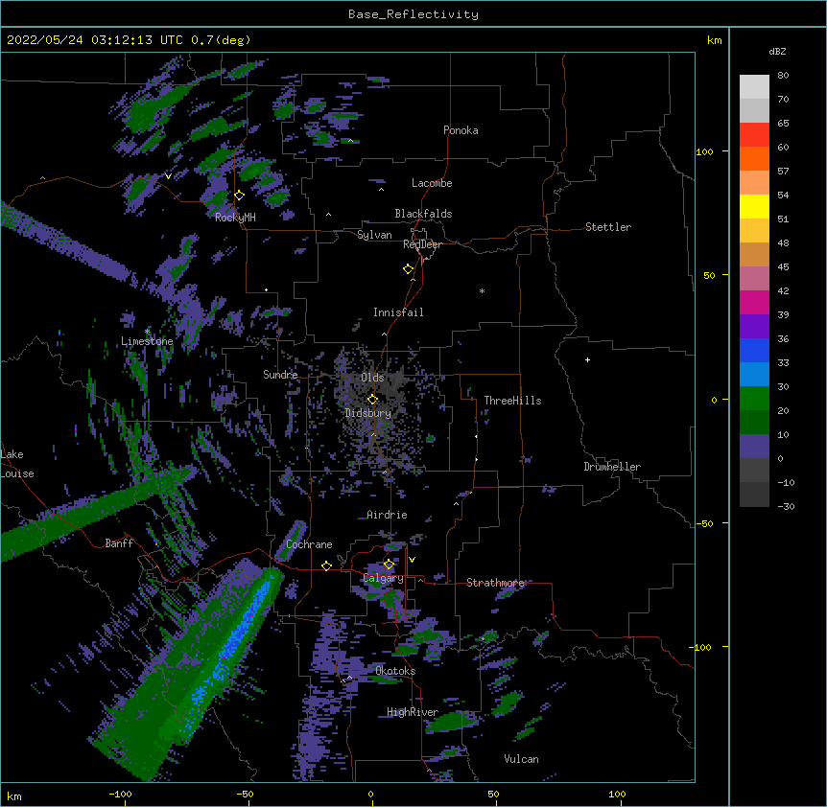Viewport: 827px width, 807px height.
Task: Click the -50 tick label on vertical axis
Action: click(x=704, y=523)
